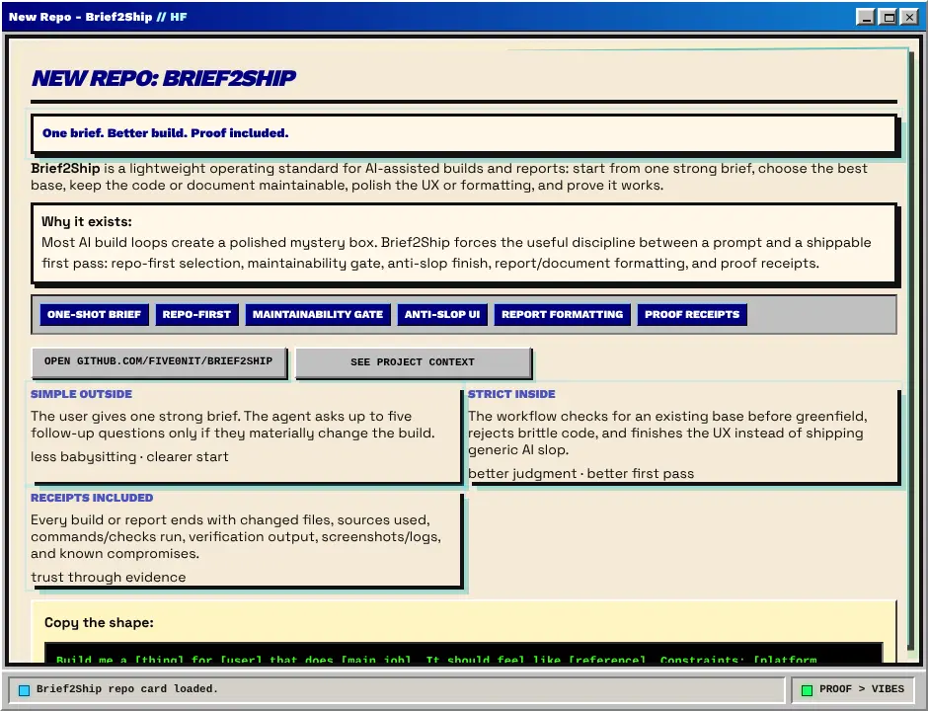Click the RECEIPTS INCLUDED card heading

coord(92,498)
